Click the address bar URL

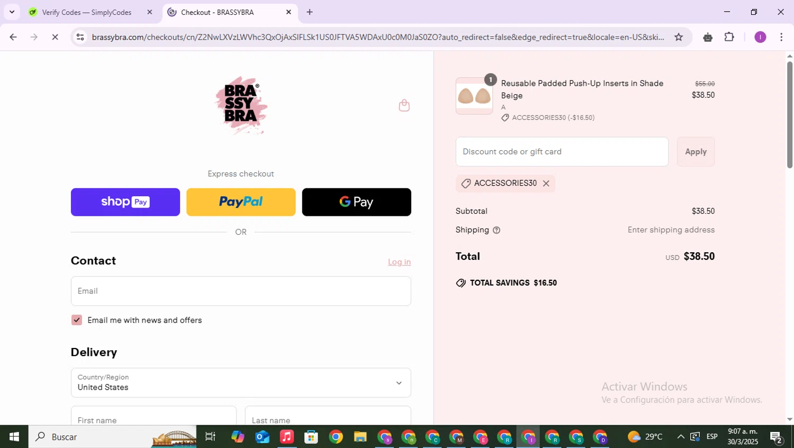pos(378,37)
